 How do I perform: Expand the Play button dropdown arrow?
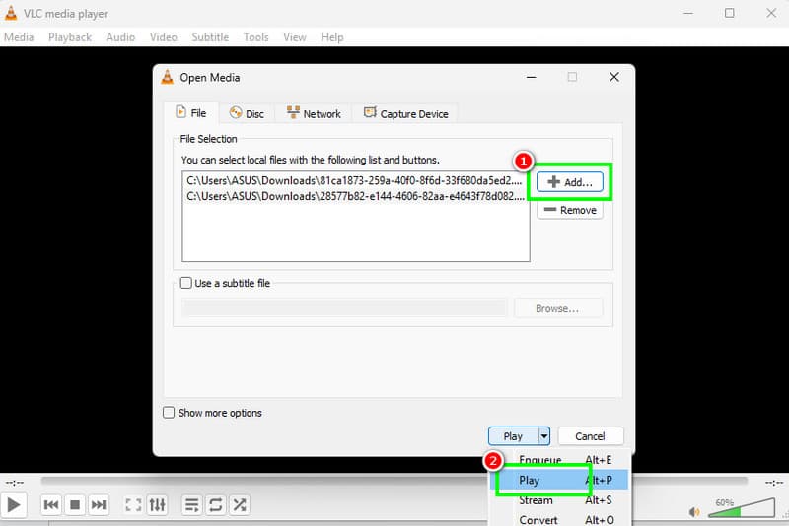coord(544,436)
